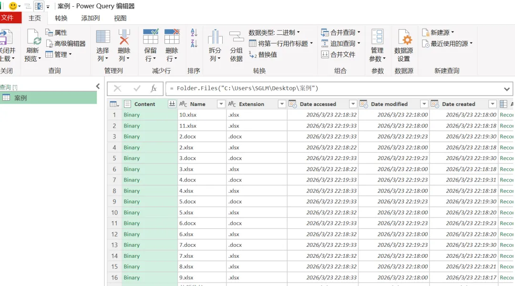Image resolution: width=515 pixels, height=286 pixels.
Task: Collapse the Queries pane with the chevron
Action: click(98, 86)
